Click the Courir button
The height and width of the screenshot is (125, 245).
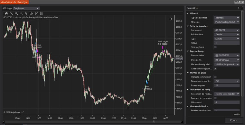tap(234, 120)
